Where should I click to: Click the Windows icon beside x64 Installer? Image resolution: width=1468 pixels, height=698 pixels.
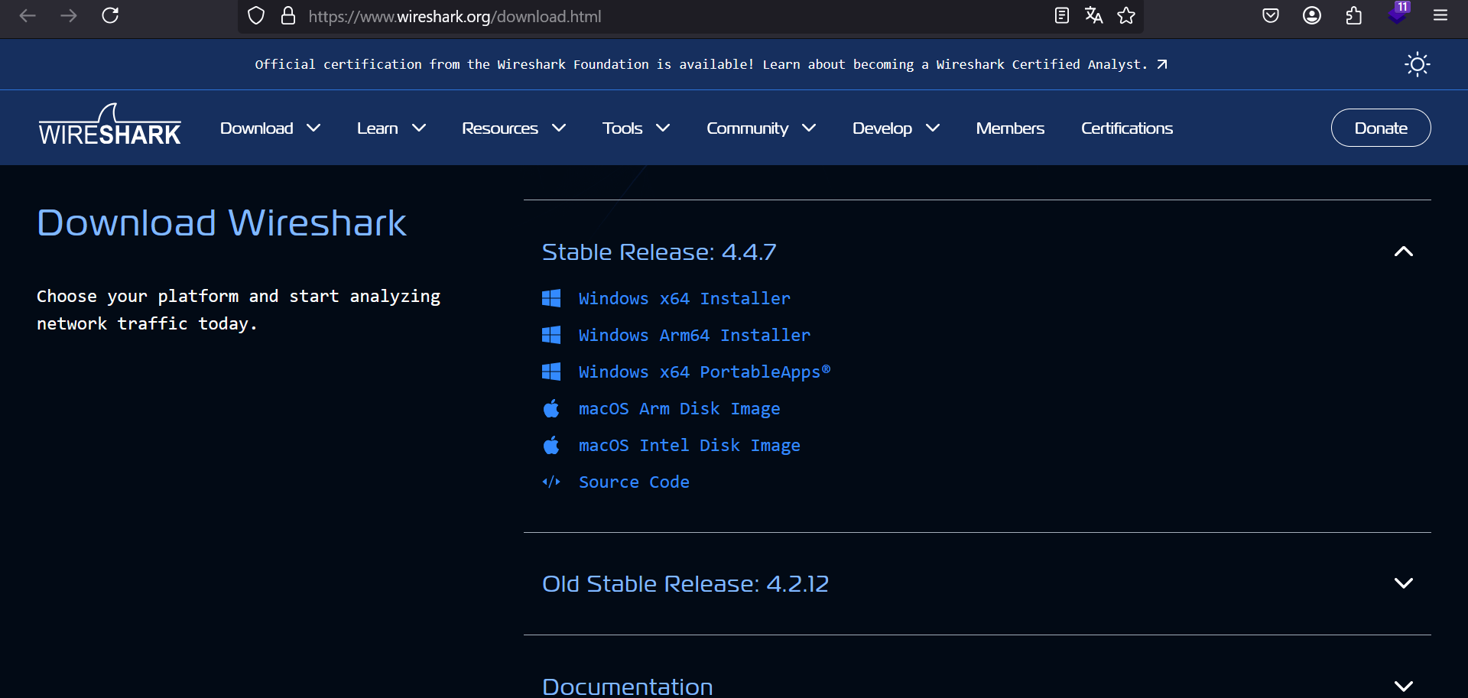551,298
